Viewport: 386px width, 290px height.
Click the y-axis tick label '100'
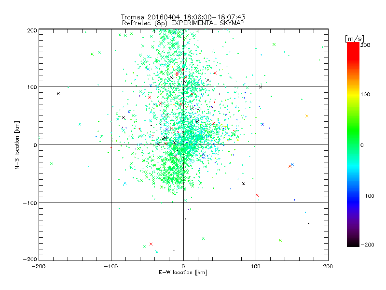click(x=32, y=87)
